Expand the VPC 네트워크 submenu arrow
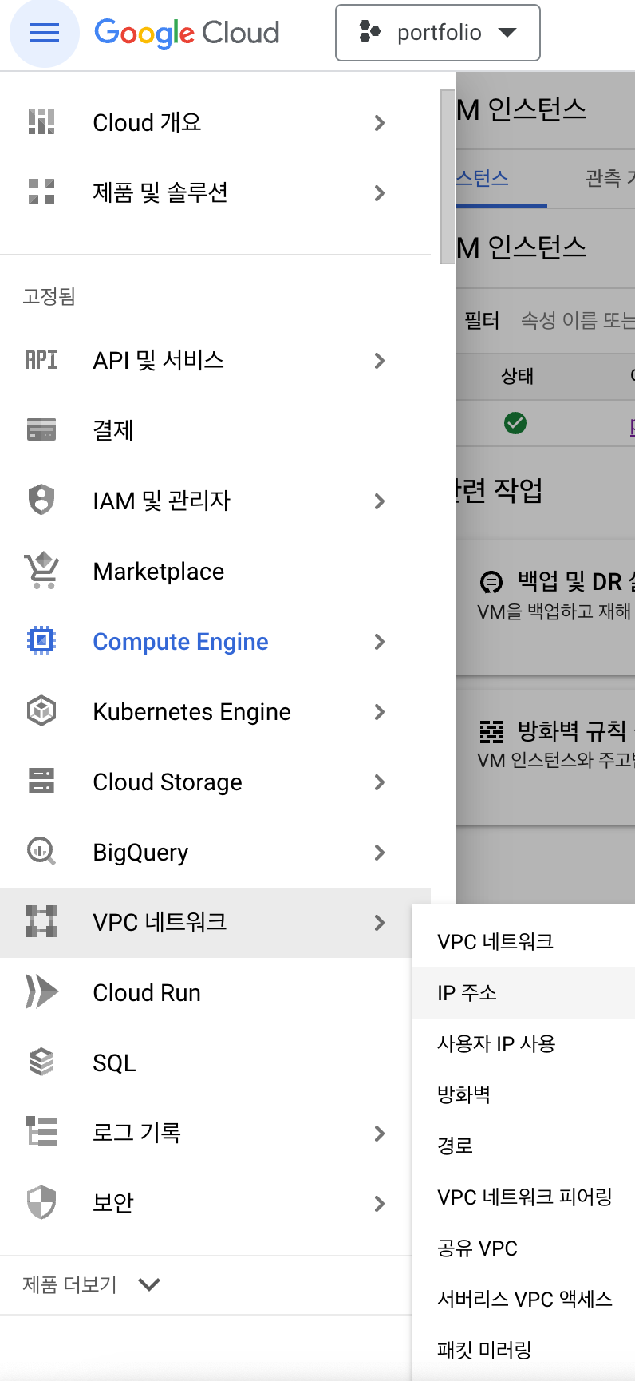Viewport: 635px width, 1381px height. (x=380, y=923)
